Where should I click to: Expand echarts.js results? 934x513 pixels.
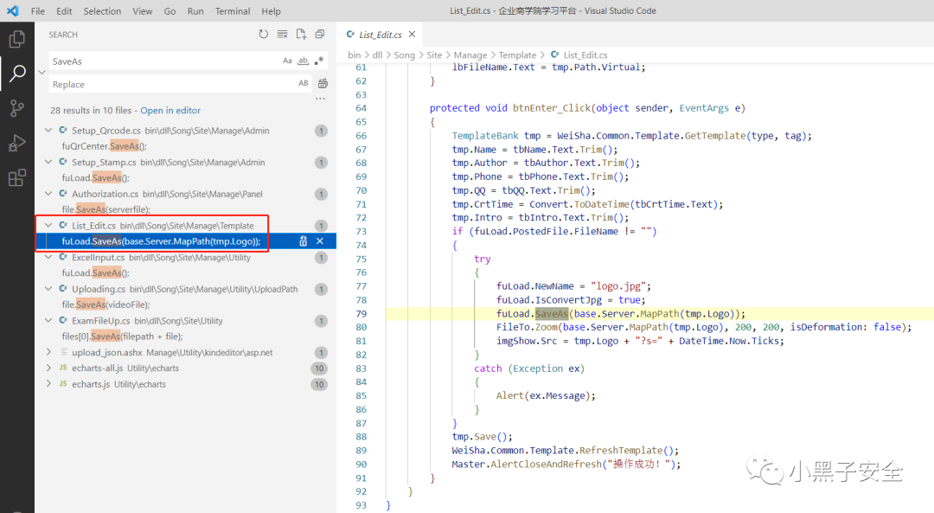point(48,384)
